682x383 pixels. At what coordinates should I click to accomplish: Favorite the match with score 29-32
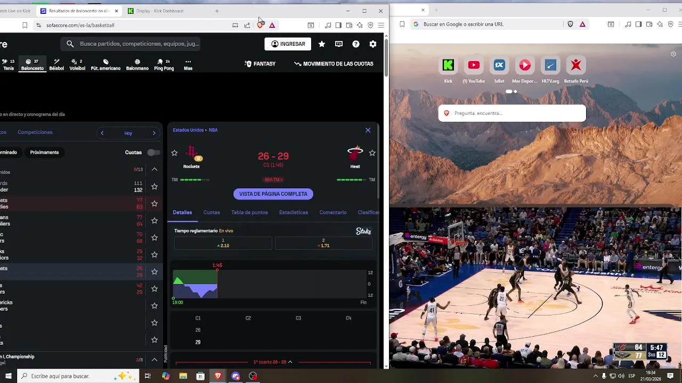click(155, 255)
